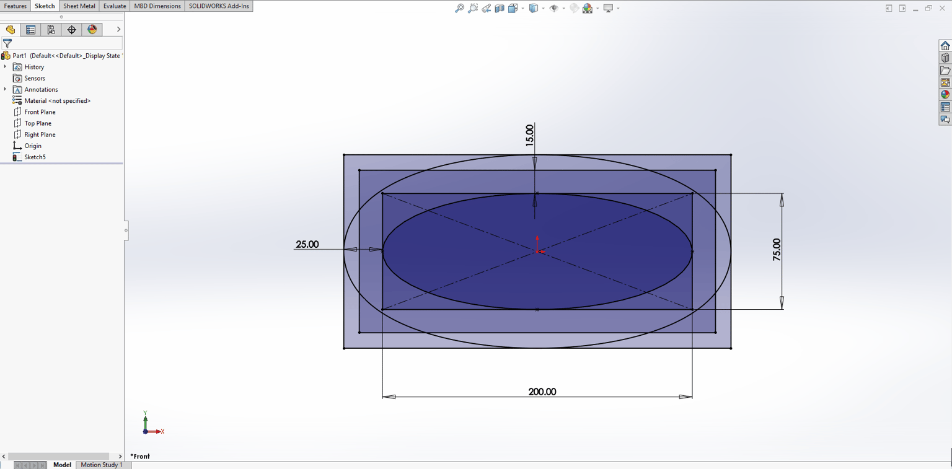
Task: Expand the History tree node
Action: click(x=5, y=67)
